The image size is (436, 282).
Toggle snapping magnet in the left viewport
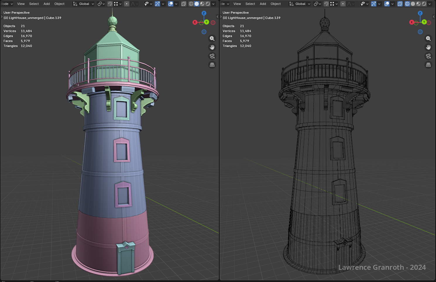tap(110, 4)
